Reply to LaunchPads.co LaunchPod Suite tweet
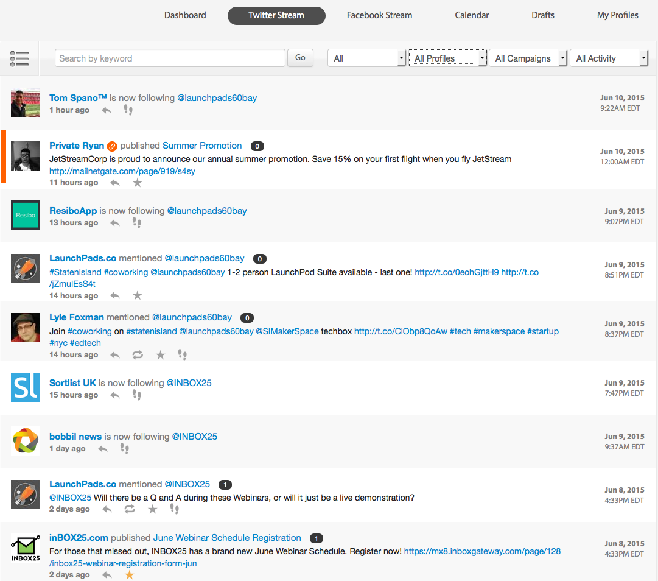 click(115, 295)
